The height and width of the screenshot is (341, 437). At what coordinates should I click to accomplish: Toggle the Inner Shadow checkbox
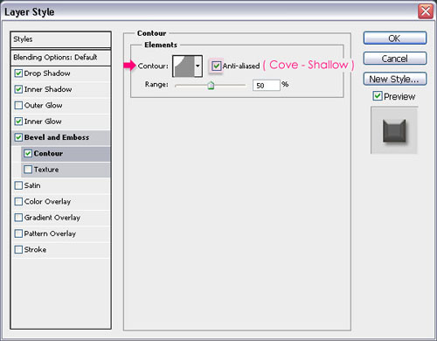pyautogui.click(x=18, y=89)
